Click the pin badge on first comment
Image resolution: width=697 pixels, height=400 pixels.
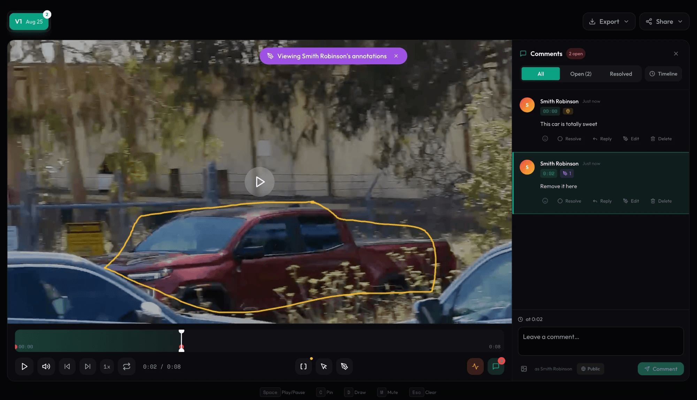pyautogui.click(x=568, y=111)
